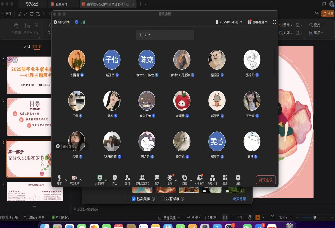Viewport: 335px width, 228px height.
Task: Click the 结束会议 end meeting button
Action: click(x=266, y=180)
